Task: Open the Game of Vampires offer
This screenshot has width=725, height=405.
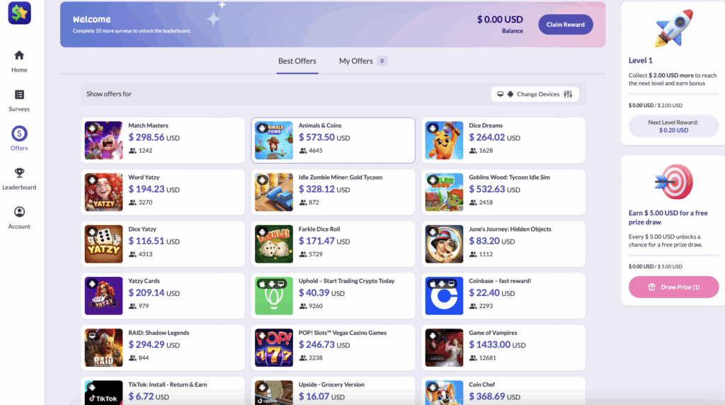Action: (x=503, y=348)
